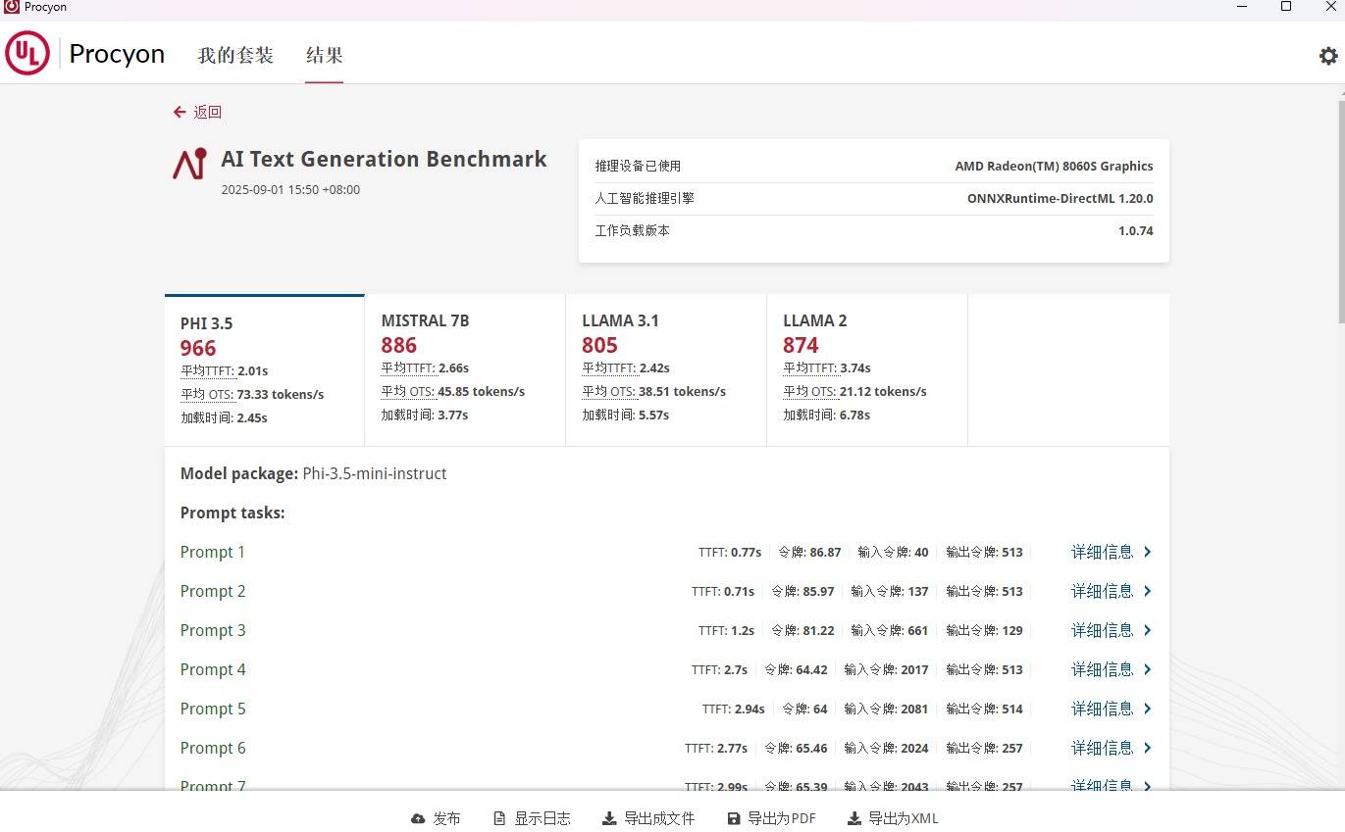Expand Prompt 5 details chevron
Screen dimensions: 1345x832
click(x=1148, y=709)
